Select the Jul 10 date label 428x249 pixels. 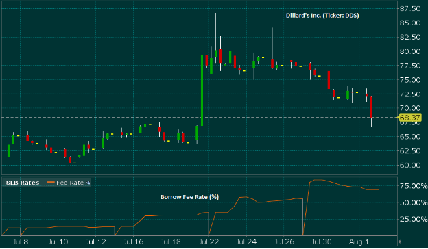[x=58, y=242]
